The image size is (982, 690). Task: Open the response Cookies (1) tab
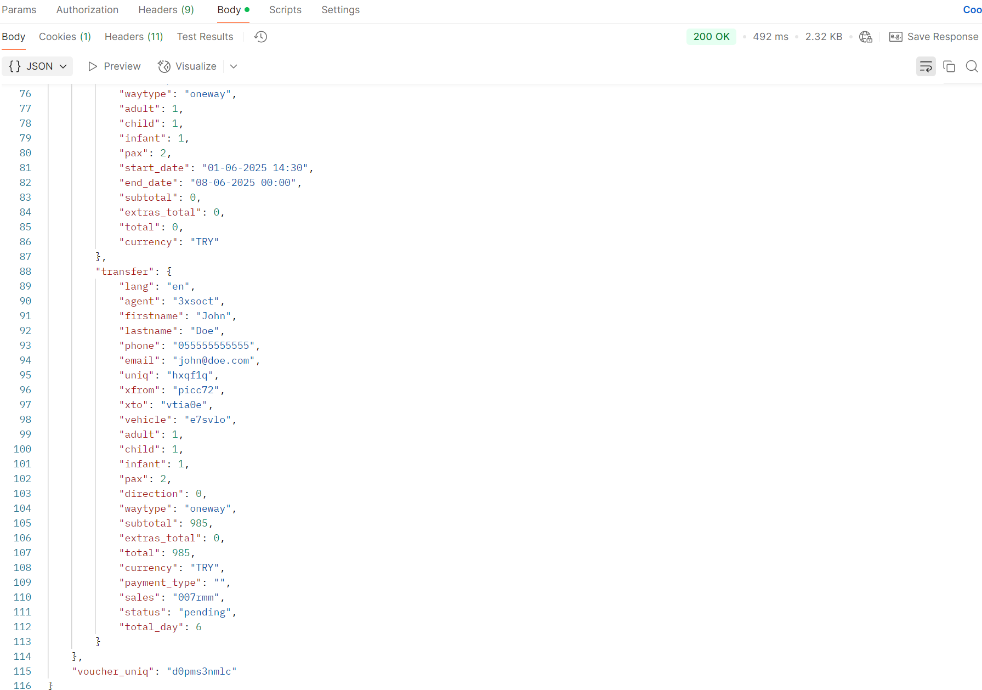click(65, 37)
